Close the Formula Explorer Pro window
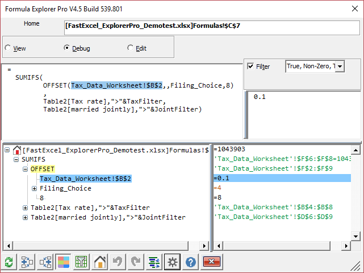 (355, 9)
